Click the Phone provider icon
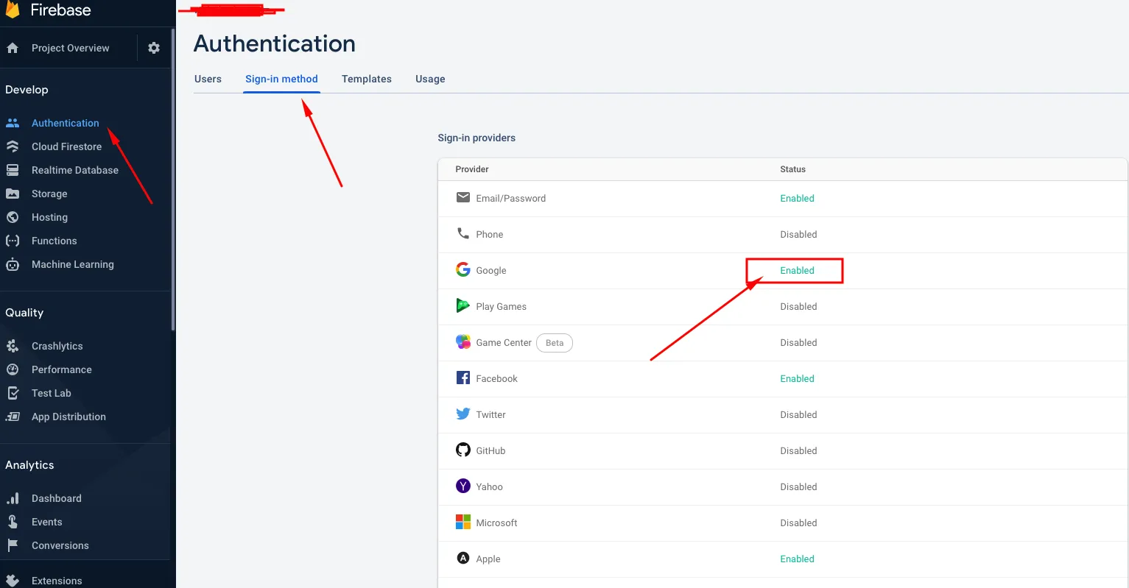Image resolution: width=1129 pixels, height=588 pixels. point(463,233)
